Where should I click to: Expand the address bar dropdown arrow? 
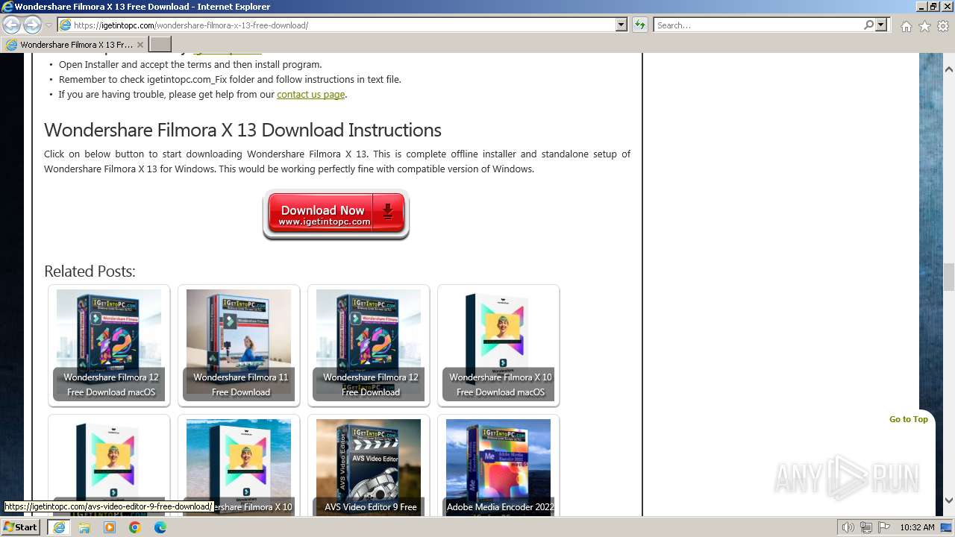(621, 25)
